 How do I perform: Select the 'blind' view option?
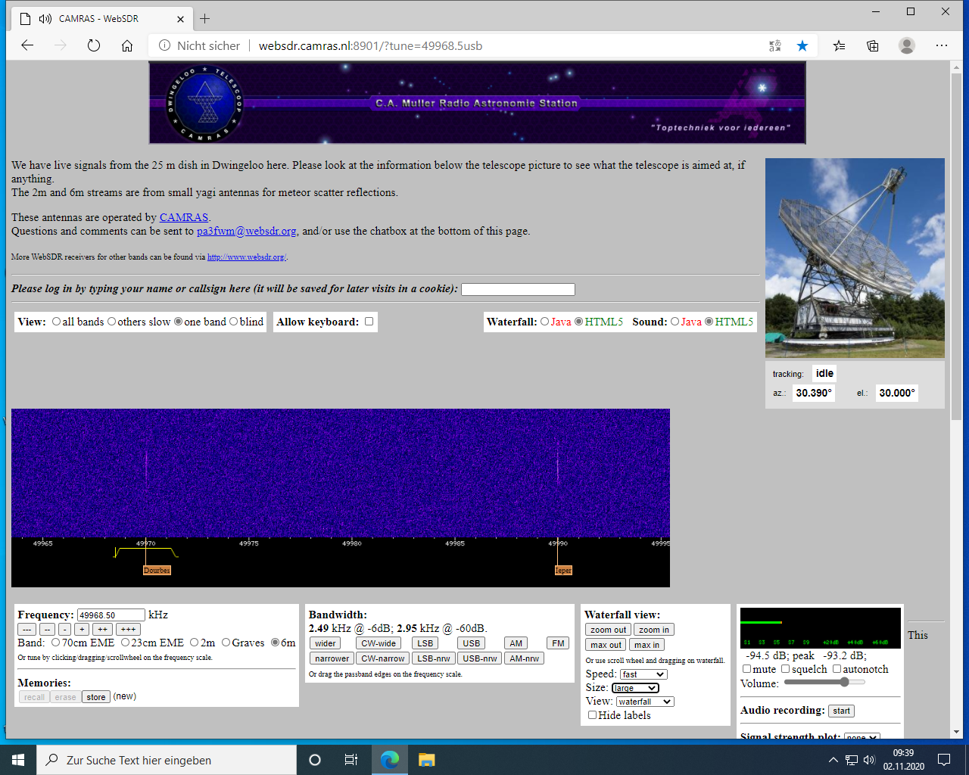click(x=233, y=322)
